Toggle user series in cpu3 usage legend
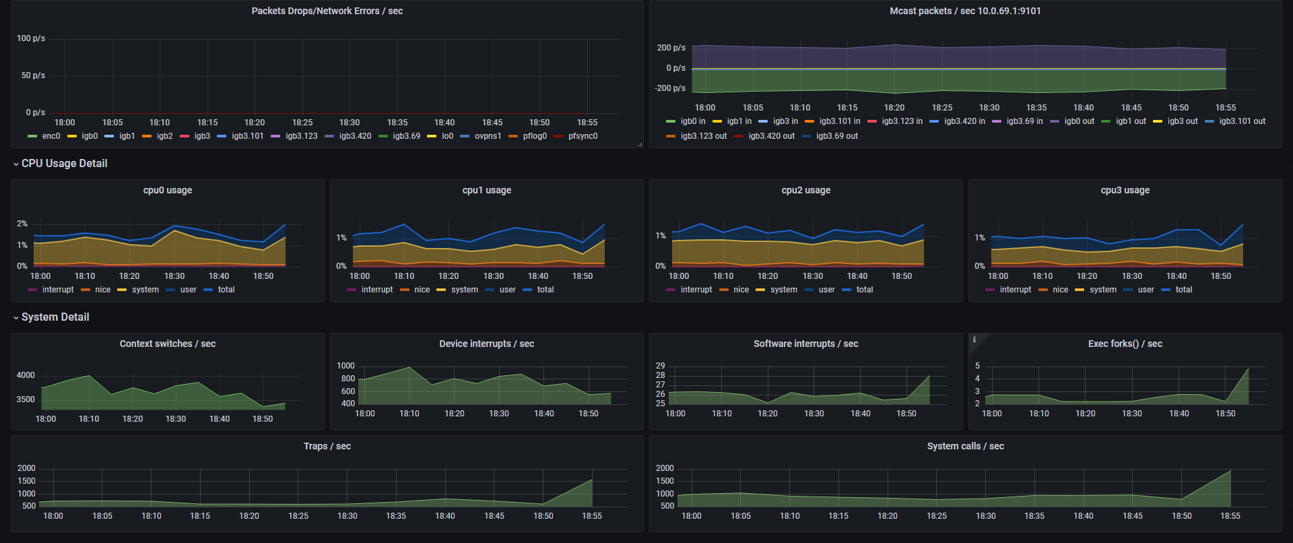 point(1146,290)
